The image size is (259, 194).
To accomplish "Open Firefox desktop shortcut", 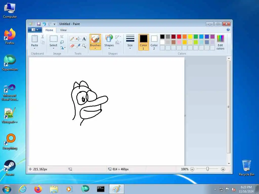I will tap(10, 36).
